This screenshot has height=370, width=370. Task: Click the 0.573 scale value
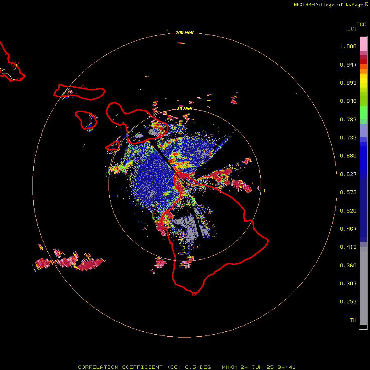pyautogui.click(x=348, y=192)
